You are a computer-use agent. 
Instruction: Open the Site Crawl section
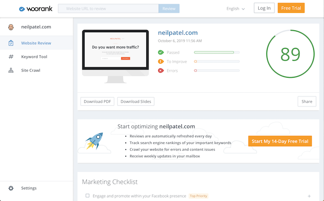coord(37,71)
